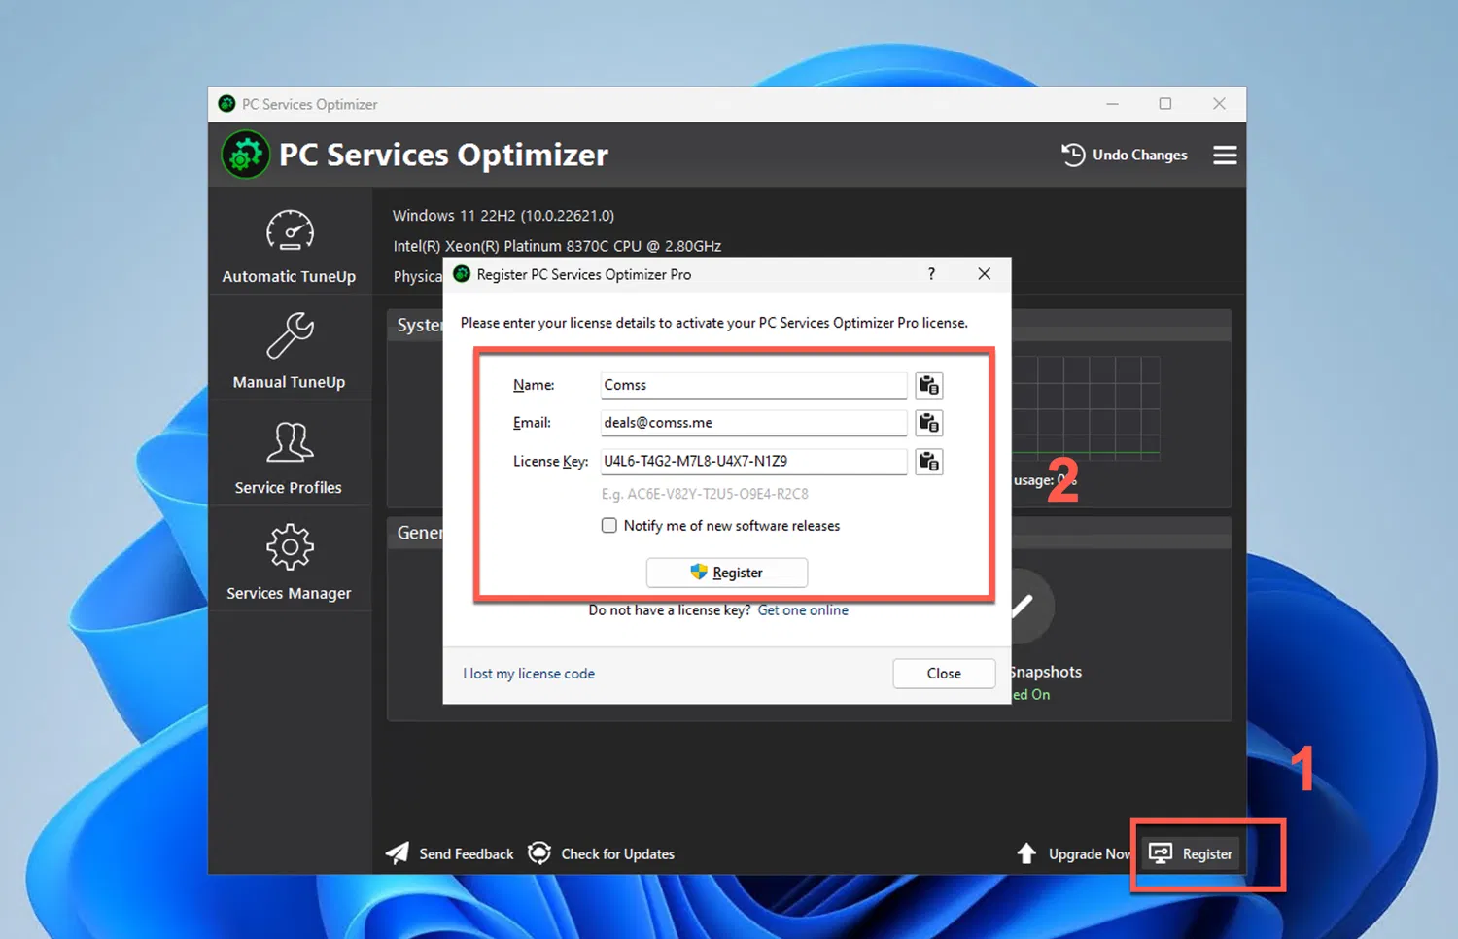
Task: Click the Email input field
Action: [753, 423]
